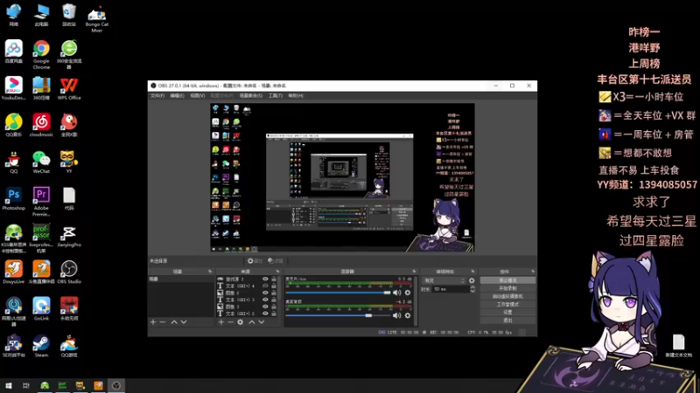Click the 停止推流 streaming button

507,280
